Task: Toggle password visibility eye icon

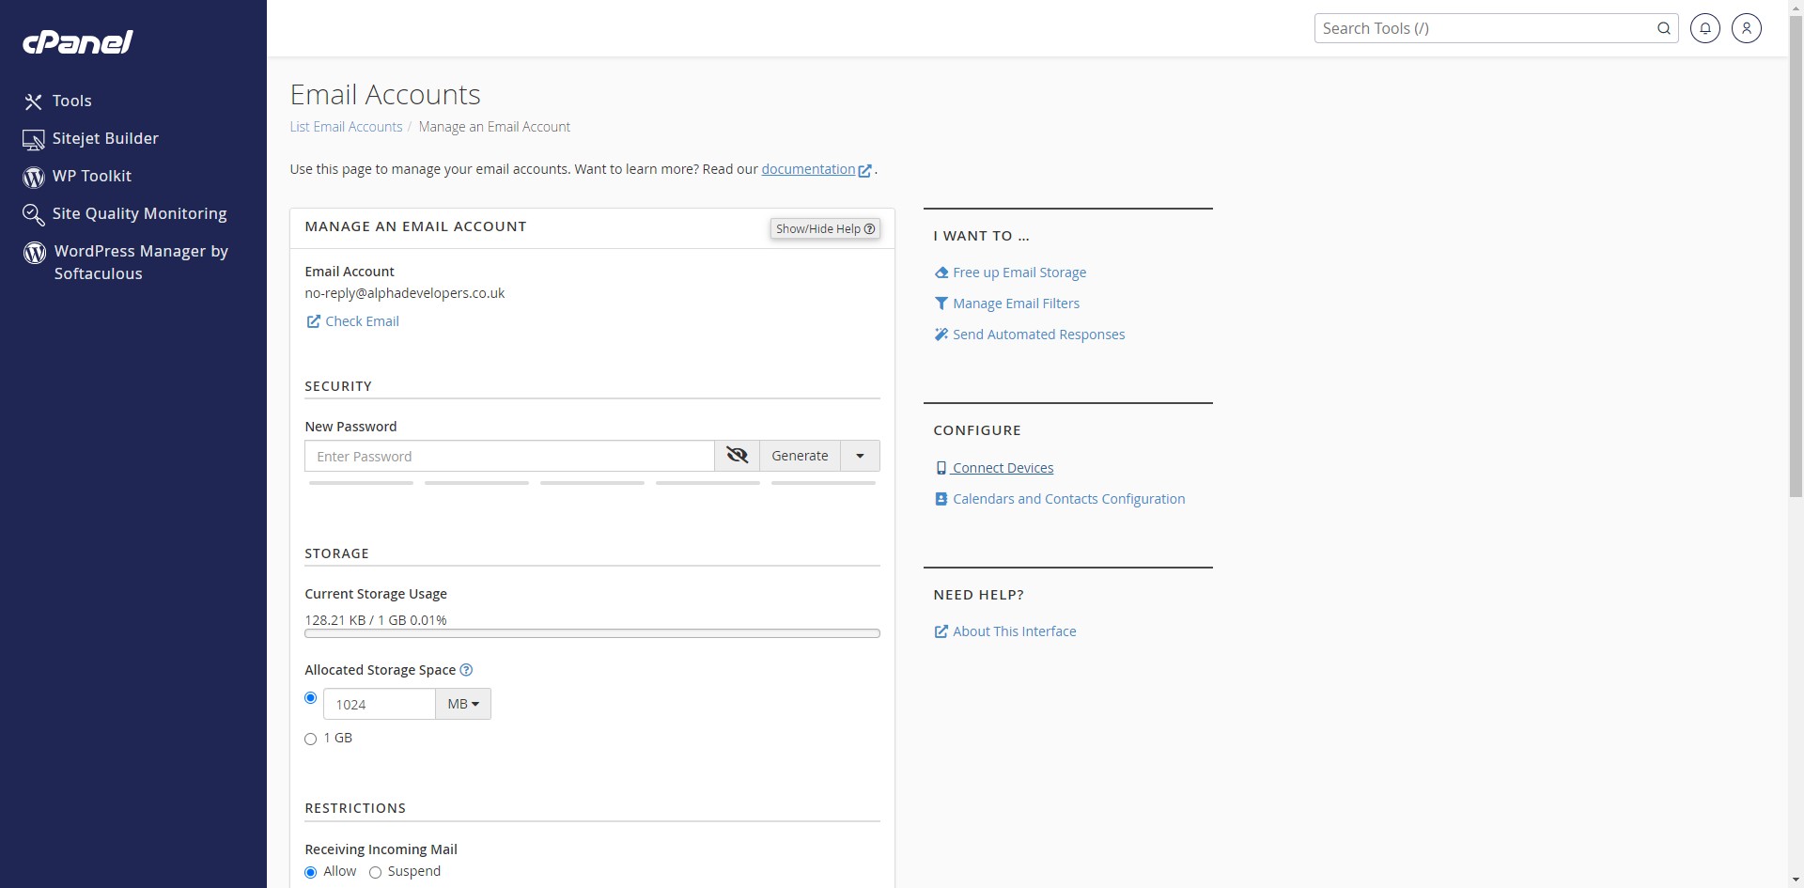Action: [737, 456]
